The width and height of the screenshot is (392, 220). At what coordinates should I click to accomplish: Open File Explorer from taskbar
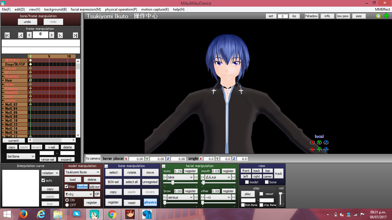(58, 214)
